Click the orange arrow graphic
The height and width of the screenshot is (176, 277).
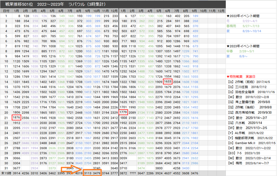click(x=72, y=170)
